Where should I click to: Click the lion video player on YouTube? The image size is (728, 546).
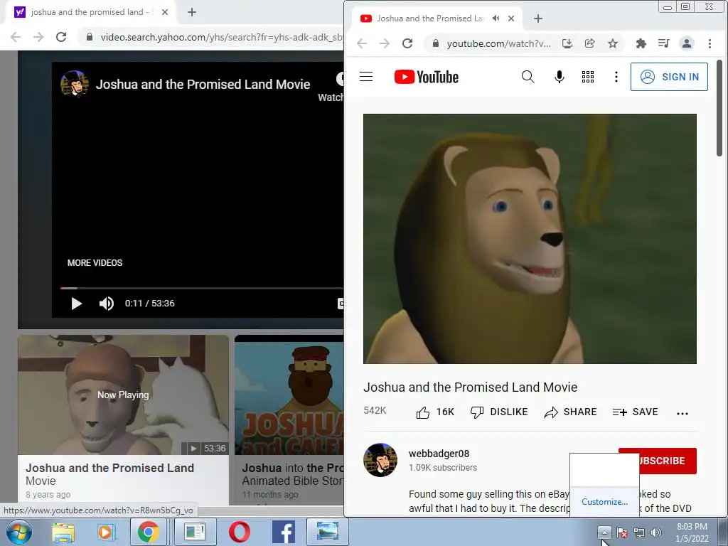pyautogui.click(x=530, y=239)
